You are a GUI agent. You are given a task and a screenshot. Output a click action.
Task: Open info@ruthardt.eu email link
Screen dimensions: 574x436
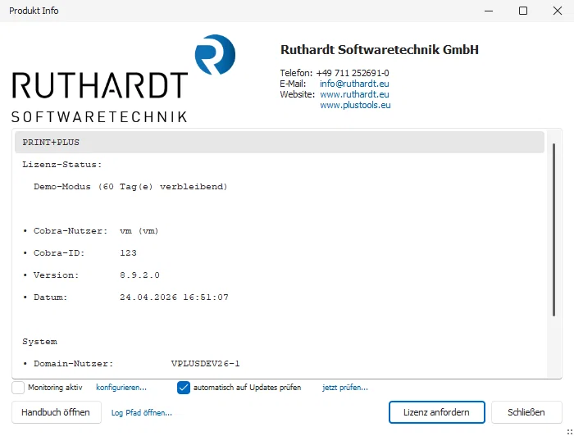tap(354, 84)
